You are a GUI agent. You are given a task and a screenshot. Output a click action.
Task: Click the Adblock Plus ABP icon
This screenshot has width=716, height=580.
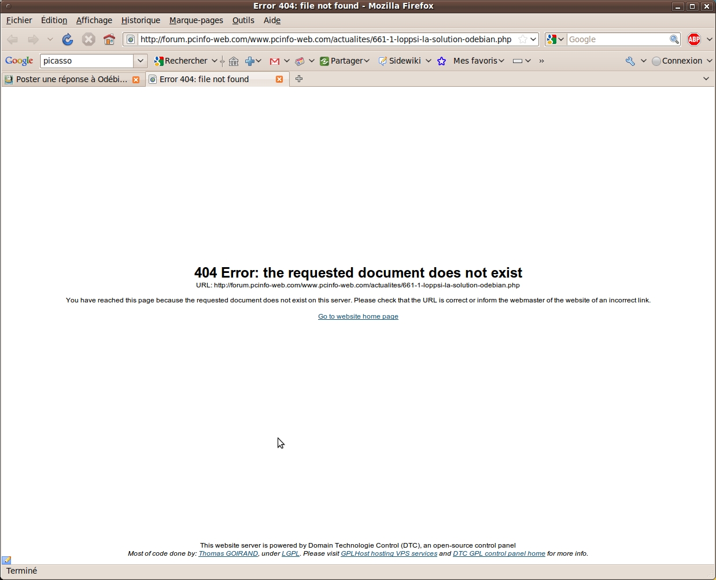click(694, 39)
